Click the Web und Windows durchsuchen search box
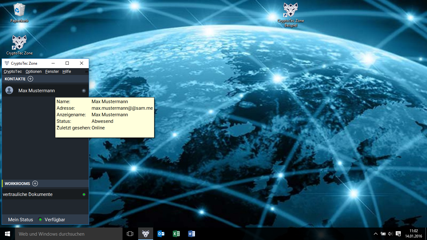The image size is (427, 240). (x=69, y=234)
